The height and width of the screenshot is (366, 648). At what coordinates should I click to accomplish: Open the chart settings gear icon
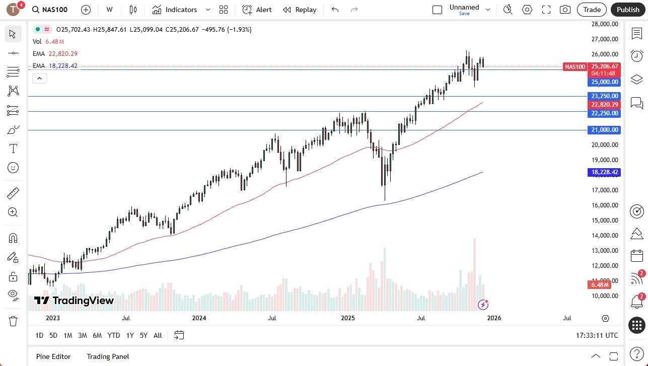527,10
